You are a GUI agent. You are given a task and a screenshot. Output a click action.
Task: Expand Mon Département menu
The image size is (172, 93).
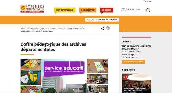(x=65, y=10)
